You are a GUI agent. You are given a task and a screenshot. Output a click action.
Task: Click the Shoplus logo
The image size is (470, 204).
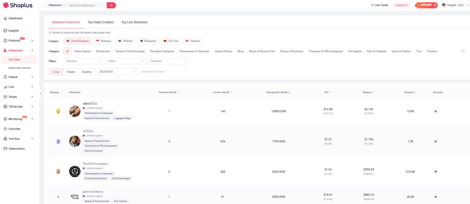point(18,5)
